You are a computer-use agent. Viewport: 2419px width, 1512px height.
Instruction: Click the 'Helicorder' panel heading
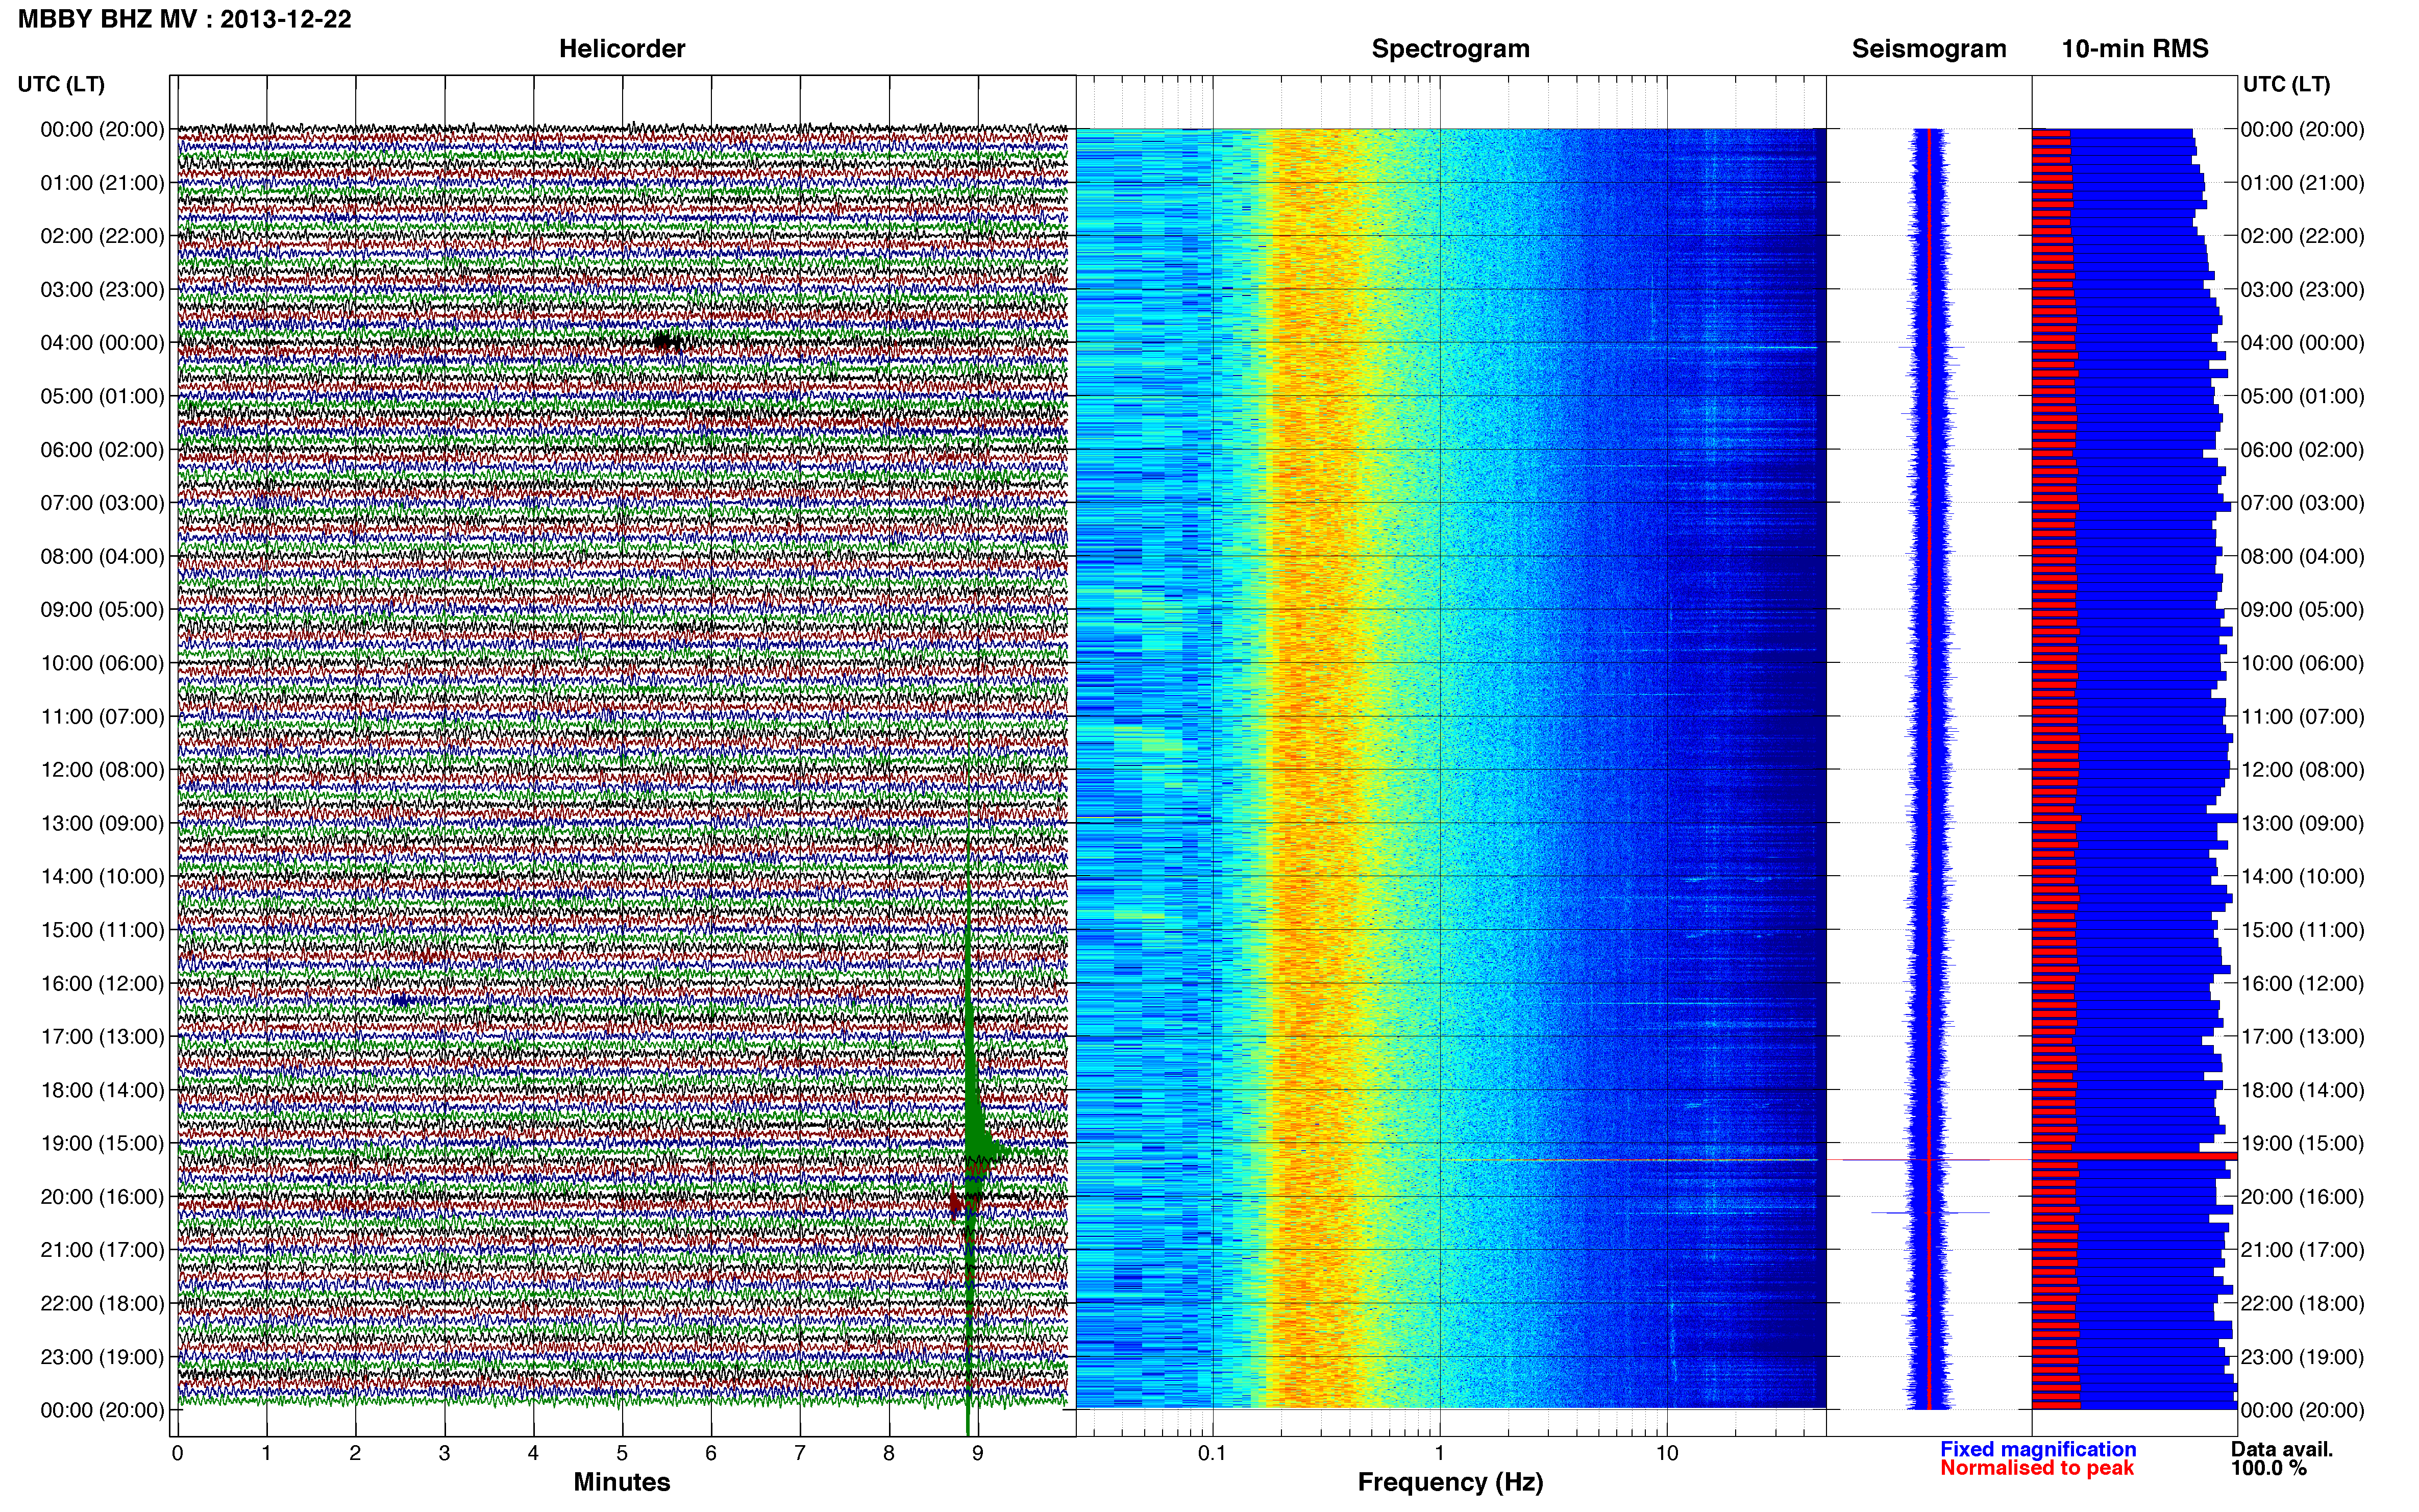(x=622, y=49)
